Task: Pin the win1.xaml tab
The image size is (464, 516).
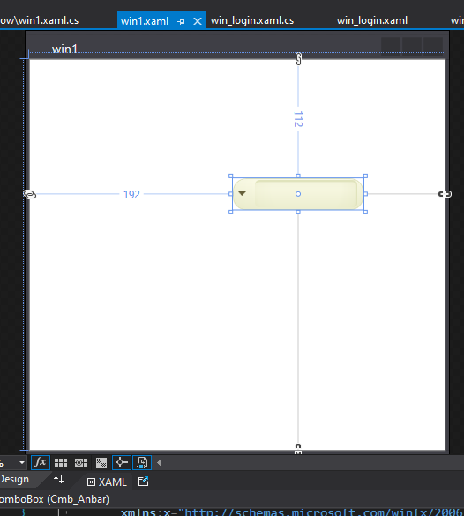Action: click(x=181, y=21)
